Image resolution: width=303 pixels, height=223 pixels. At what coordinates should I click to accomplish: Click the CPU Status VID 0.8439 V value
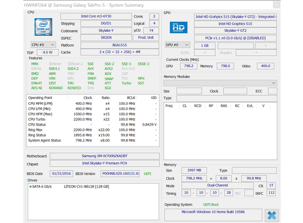pyautogui.click(x=149, y=125)
